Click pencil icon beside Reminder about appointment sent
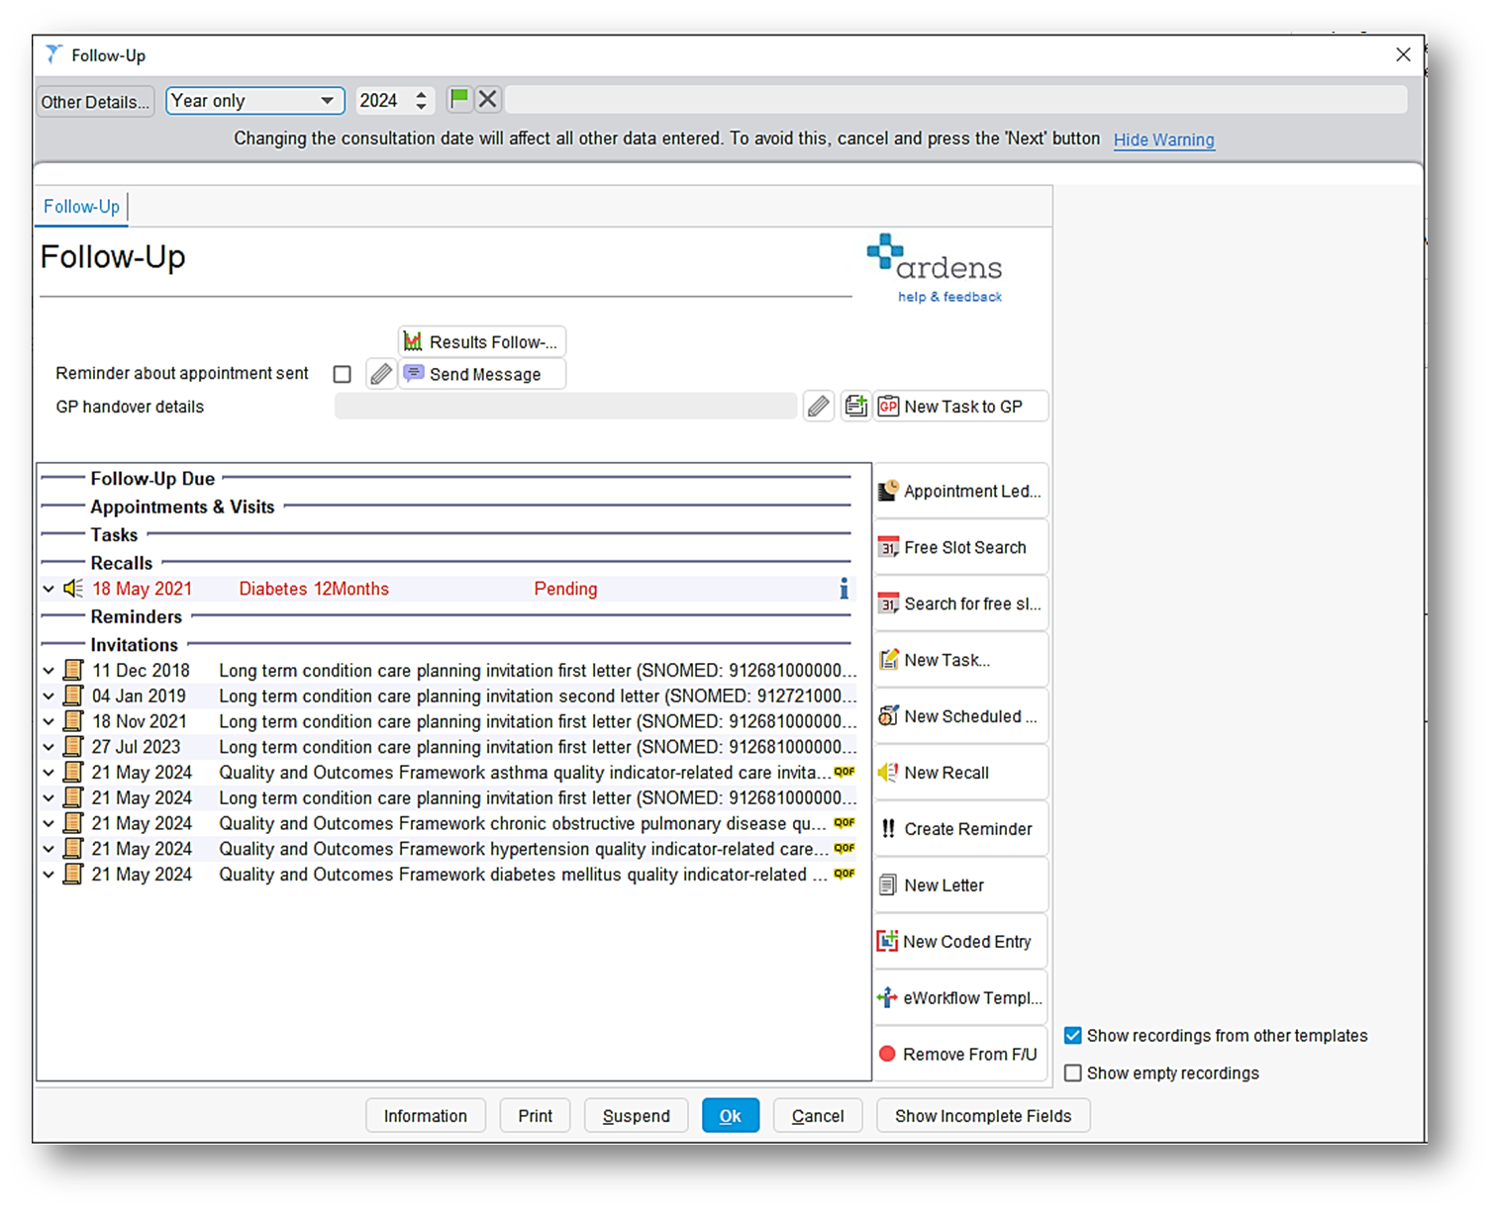The height and width of the screenshot is (1209, 1492). 381,374
